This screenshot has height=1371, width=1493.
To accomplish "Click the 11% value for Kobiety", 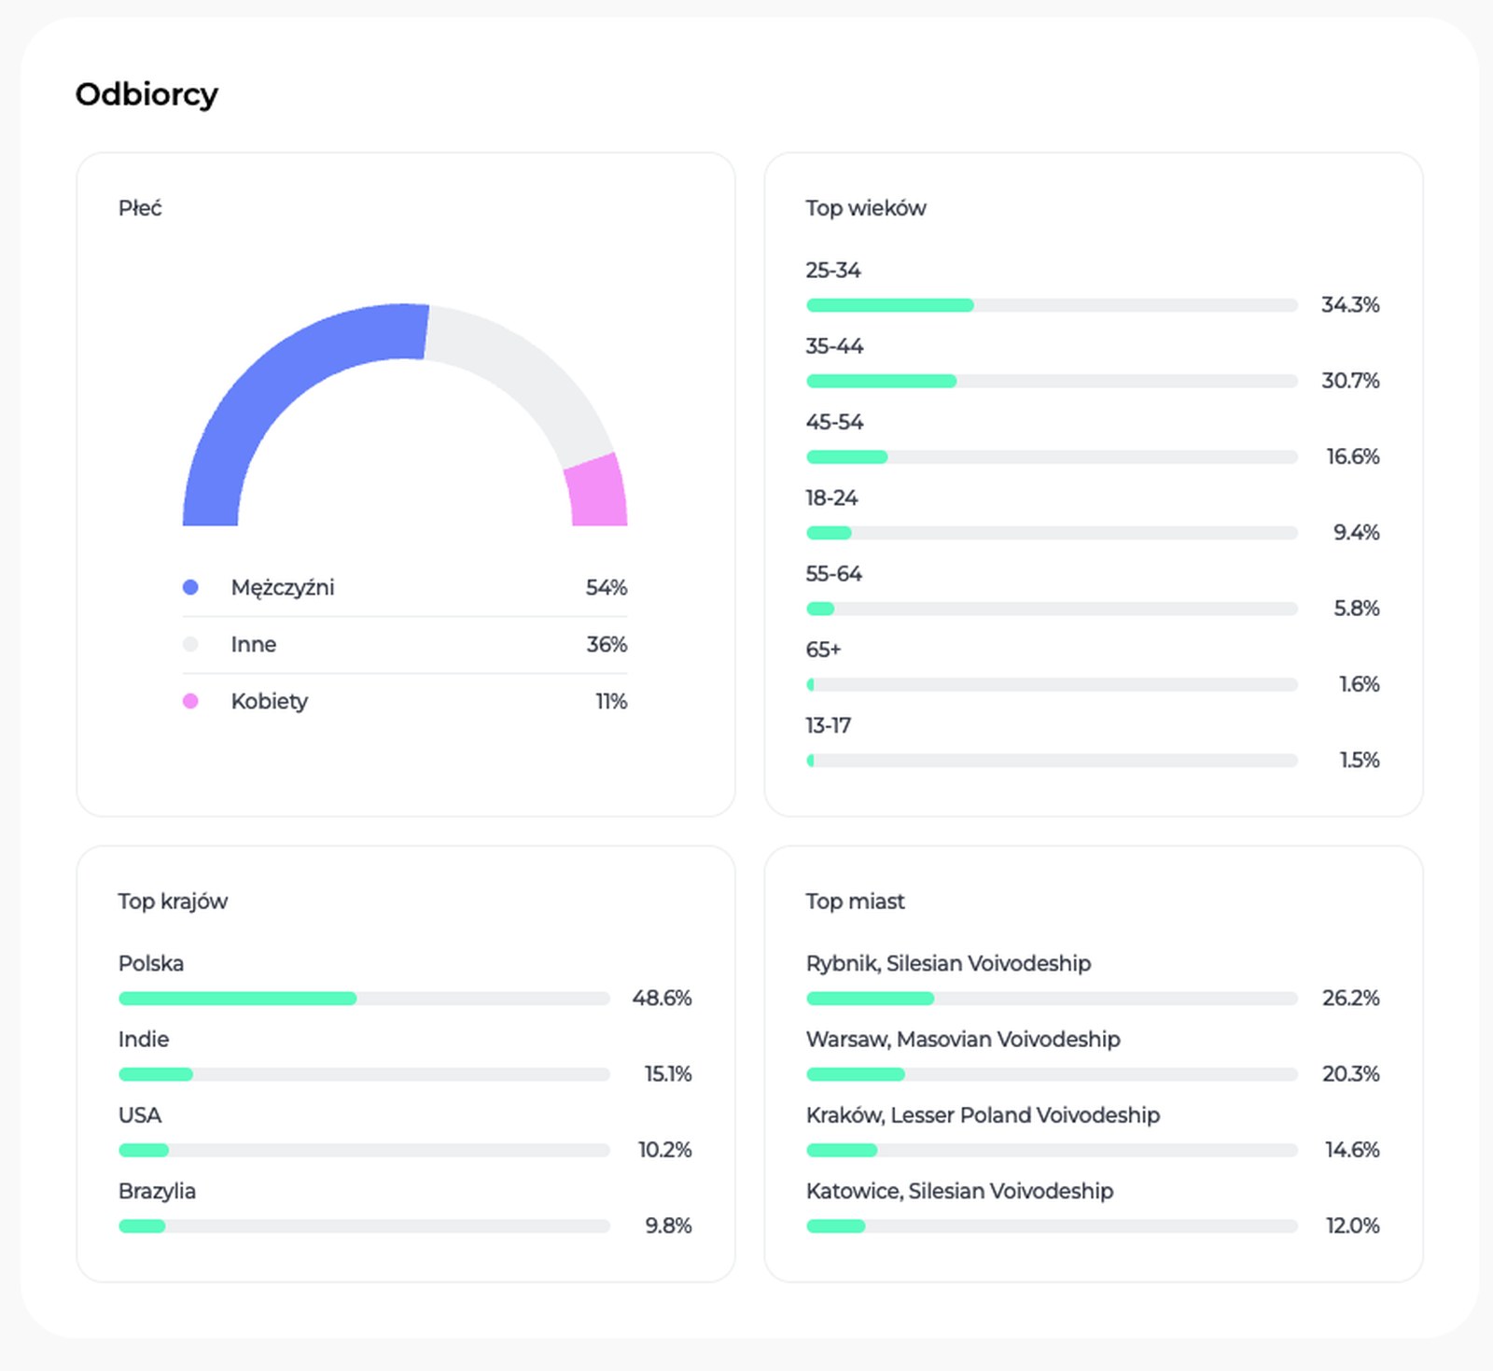I will pyautogui.click(x=611, y=701).
